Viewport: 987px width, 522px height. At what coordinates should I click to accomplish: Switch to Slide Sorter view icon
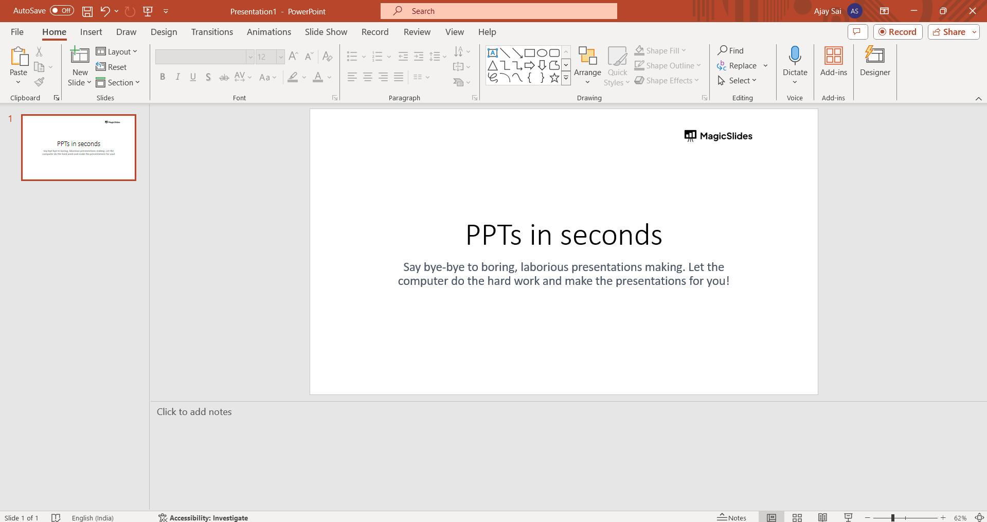tap(797, 517)
